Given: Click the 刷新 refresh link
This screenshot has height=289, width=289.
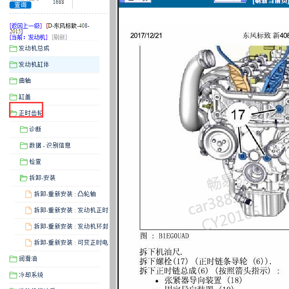Looking at the screenshot, I should click(59, 37).
